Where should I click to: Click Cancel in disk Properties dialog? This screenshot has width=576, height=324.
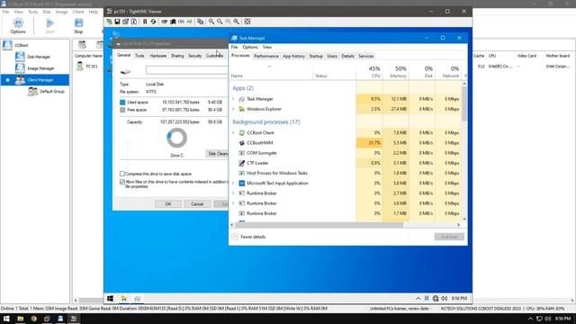pyautogui.click(x=197, y=204)
